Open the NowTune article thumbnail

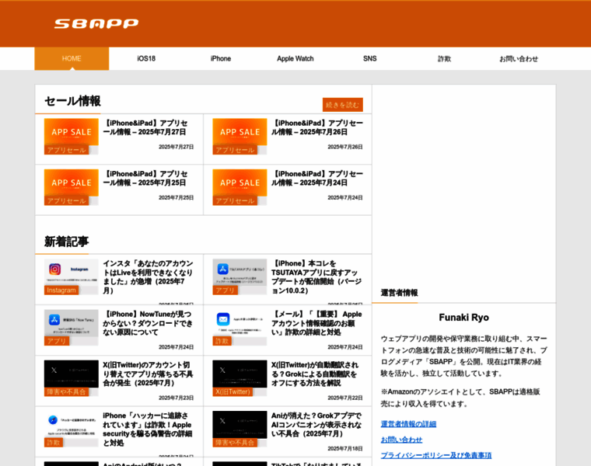click(x=72, y=323)
